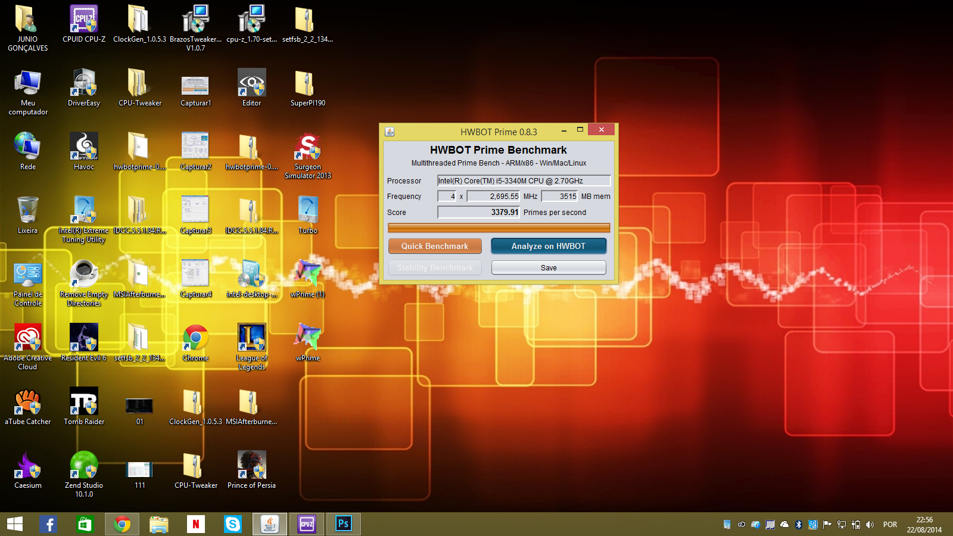Select the MSIAfterburner file beside Capturar4

[140, 279]
